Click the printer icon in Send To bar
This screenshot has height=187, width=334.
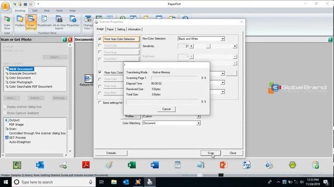coord(269,165)
